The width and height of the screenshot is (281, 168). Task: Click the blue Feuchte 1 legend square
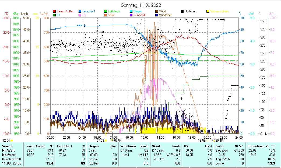[80, 11]
